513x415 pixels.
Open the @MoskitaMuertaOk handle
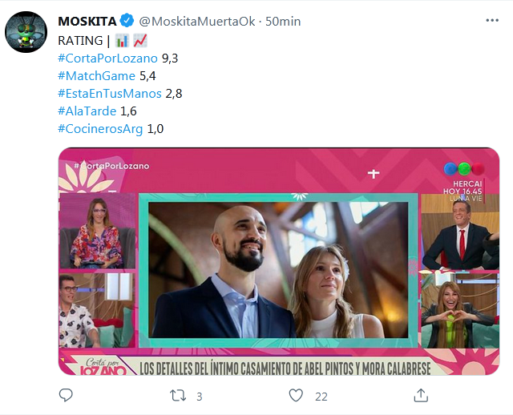[197, 22]
